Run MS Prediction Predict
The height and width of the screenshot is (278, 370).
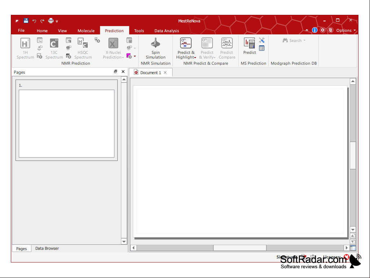(249, 46)
